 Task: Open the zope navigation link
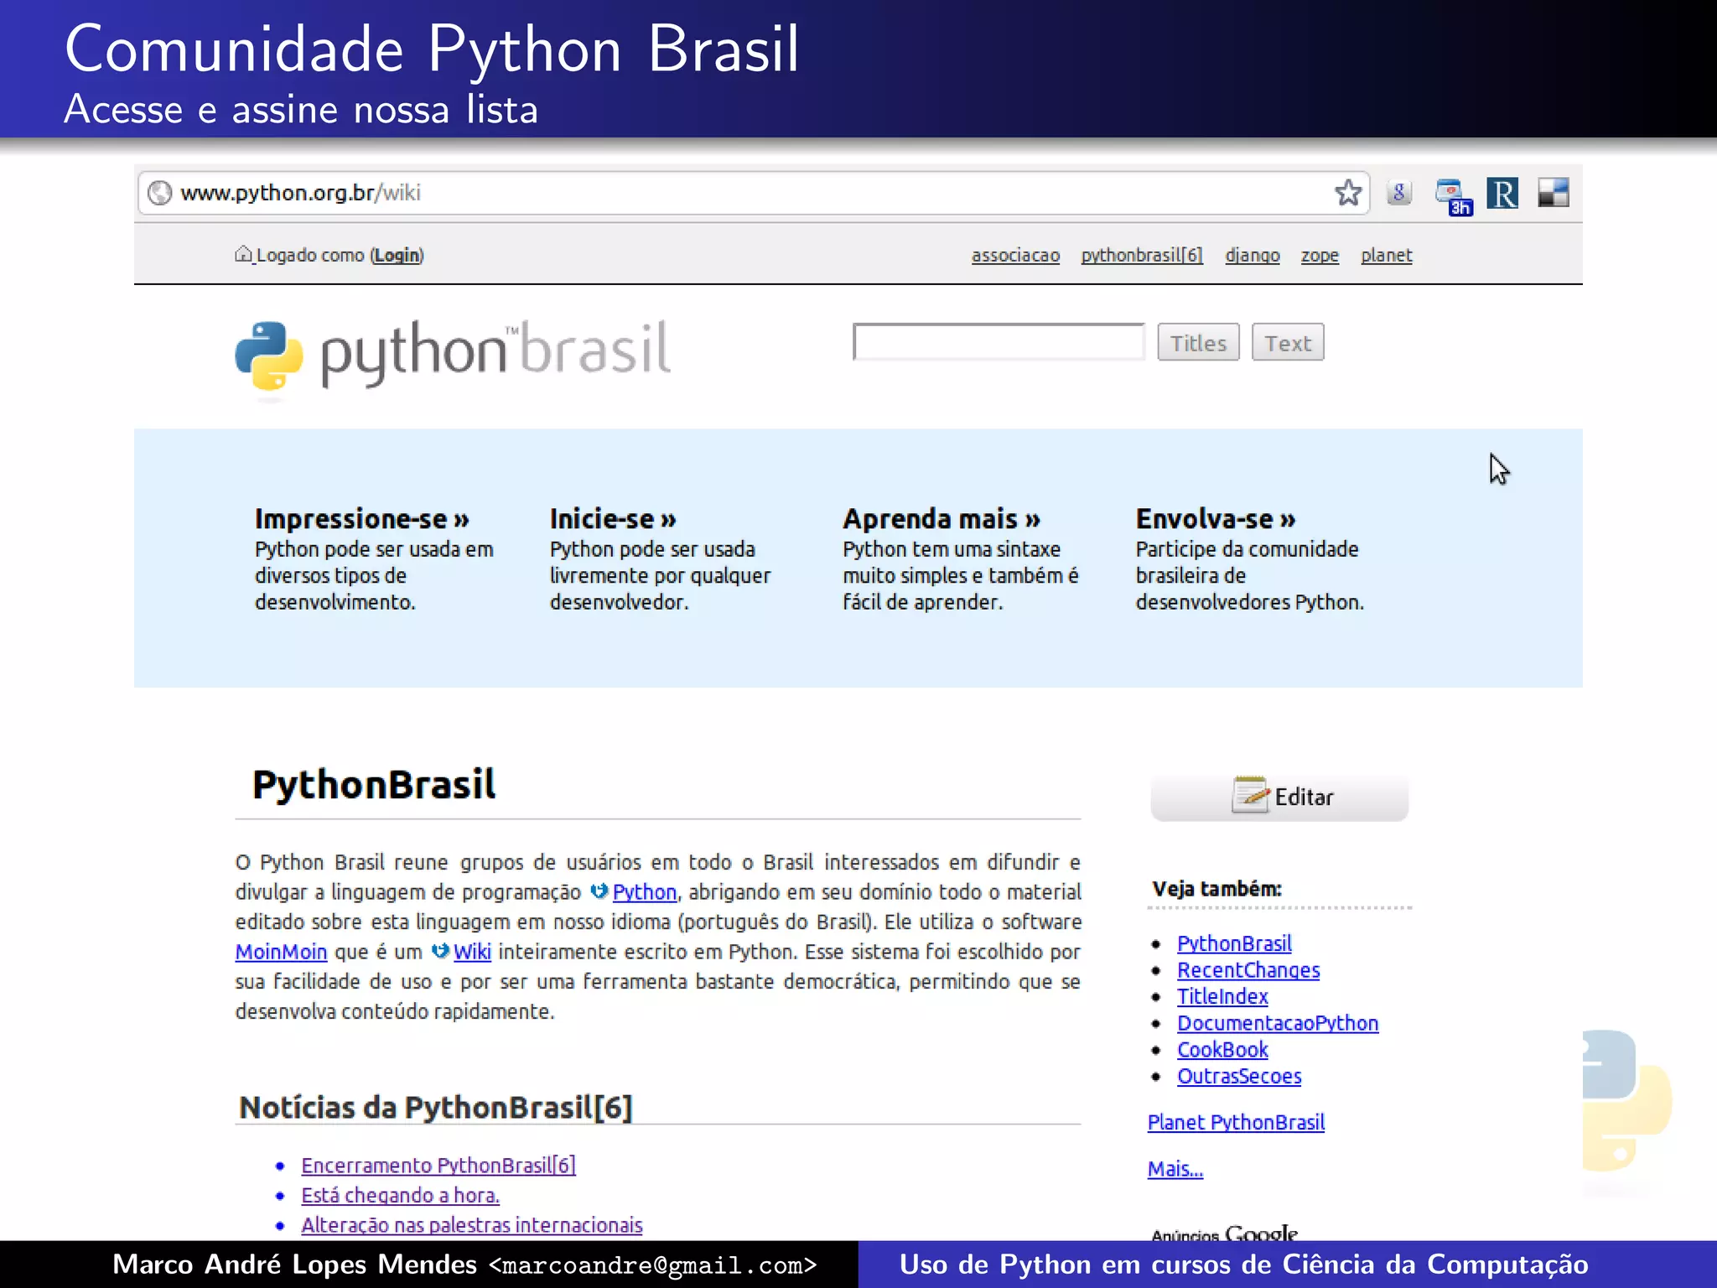pyautogui.click(x=1320, y=255)
